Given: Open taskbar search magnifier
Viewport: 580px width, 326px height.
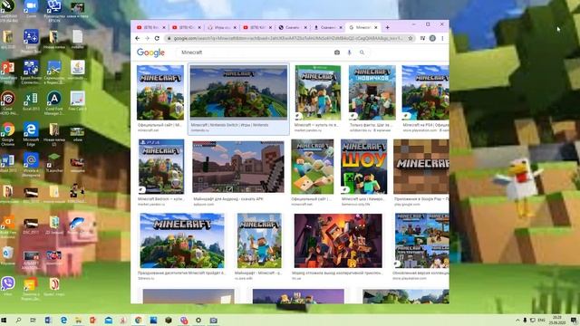Looking at the screenshot, I should coord(18,320).
